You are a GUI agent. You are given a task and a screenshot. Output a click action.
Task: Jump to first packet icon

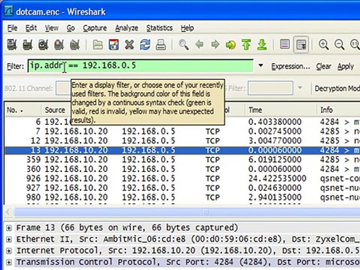[x=246, y=45]
